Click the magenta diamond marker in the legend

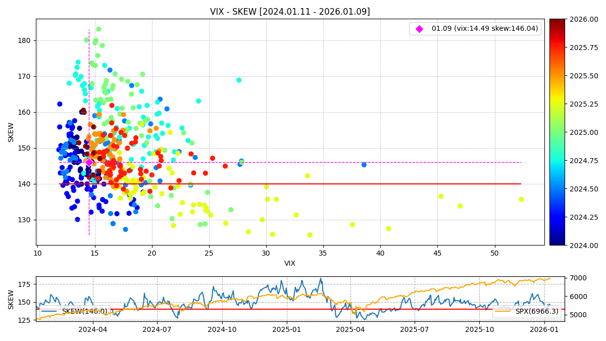[419, 29]
